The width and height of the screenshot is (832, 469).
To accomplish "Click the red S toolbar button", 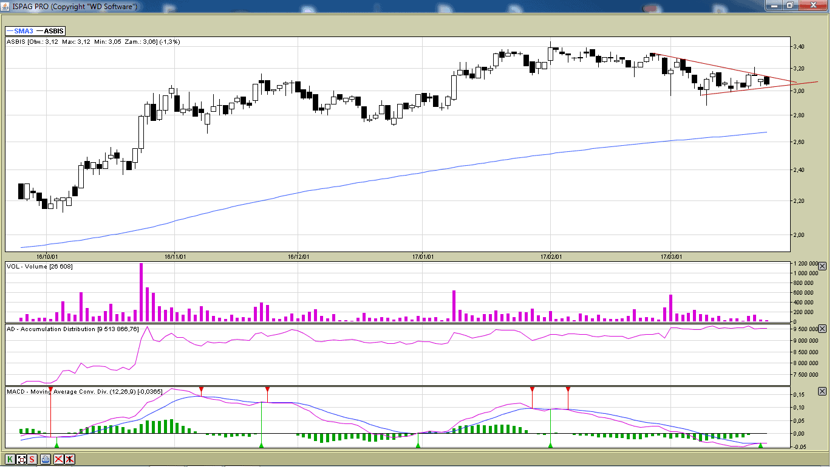I will tap(32, 459).
